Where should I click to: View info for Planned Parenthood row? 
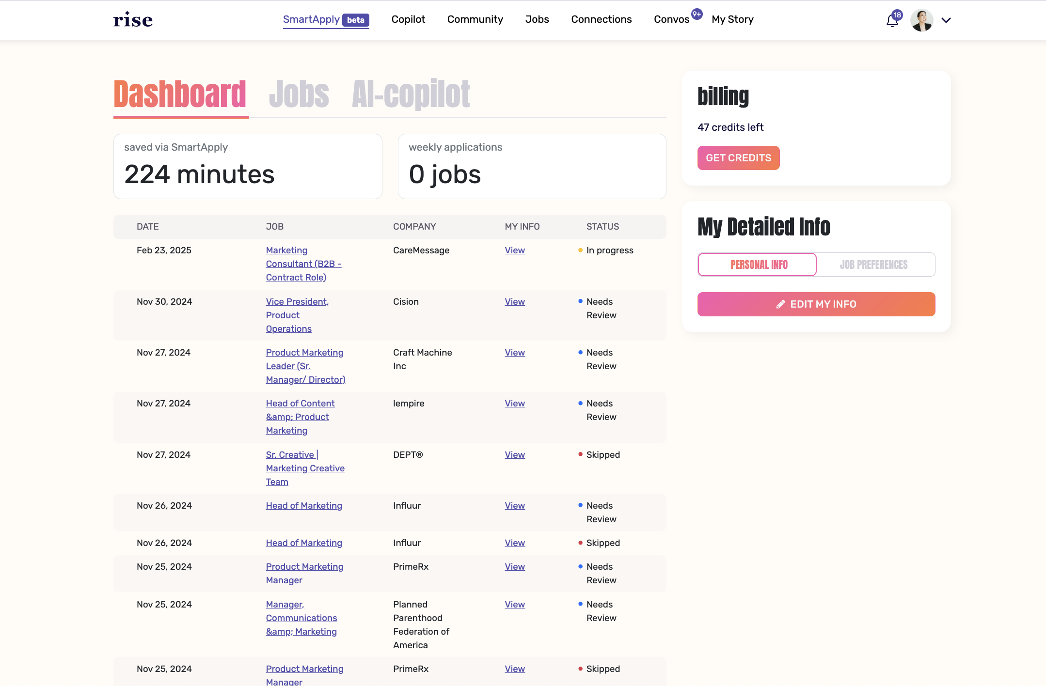pos(515,605)
